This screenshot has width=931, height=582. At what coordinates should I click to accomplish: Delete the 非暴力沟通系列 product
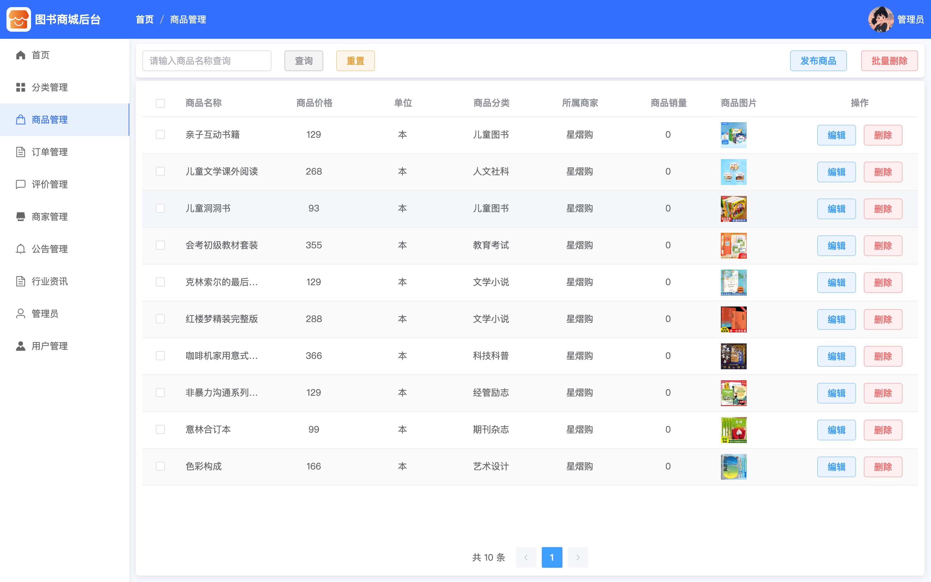(x=883, y=393)
